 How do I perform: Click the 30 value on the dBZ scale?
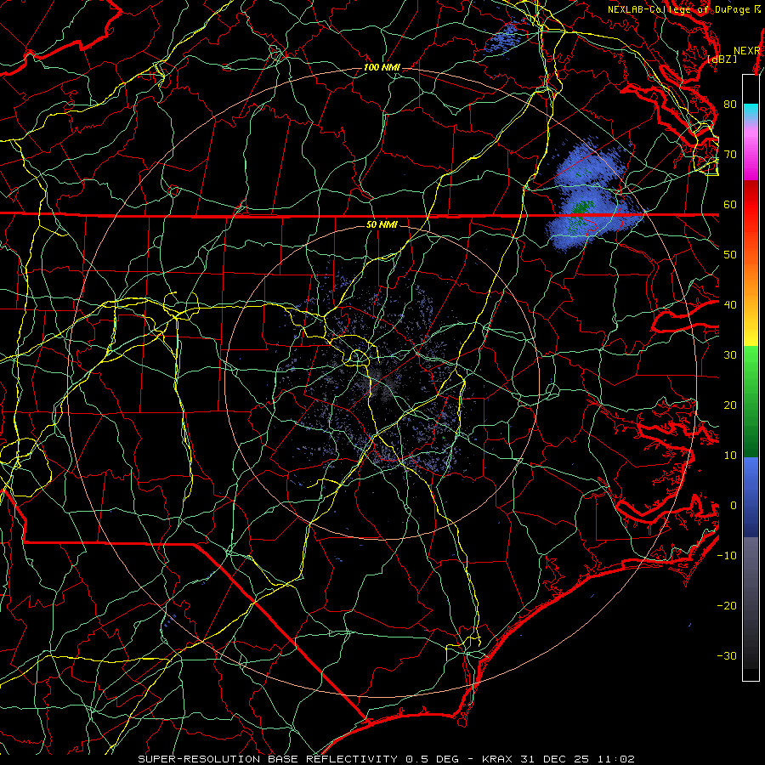tap(730, 354)
